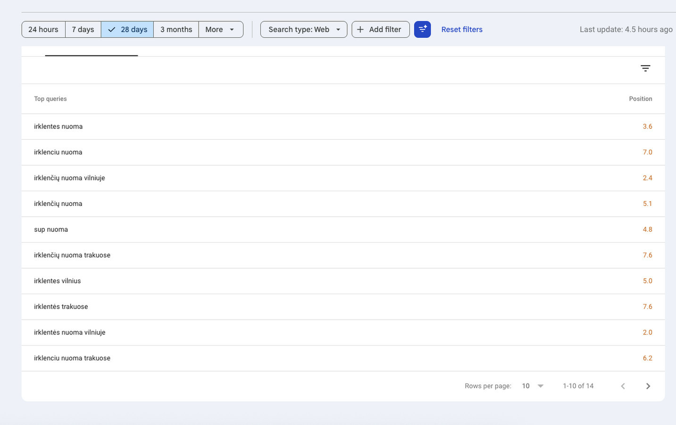Open the Search type: Web dropdown
Viewport: 676px width, 425px height.
click(x=304, y=29)
